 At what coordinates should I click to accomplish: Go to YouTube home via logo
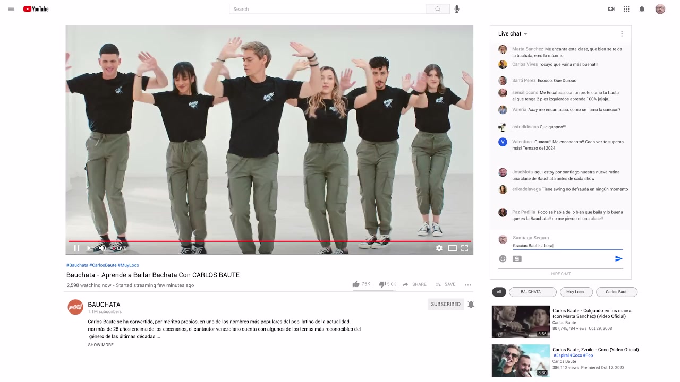[36, 9]
